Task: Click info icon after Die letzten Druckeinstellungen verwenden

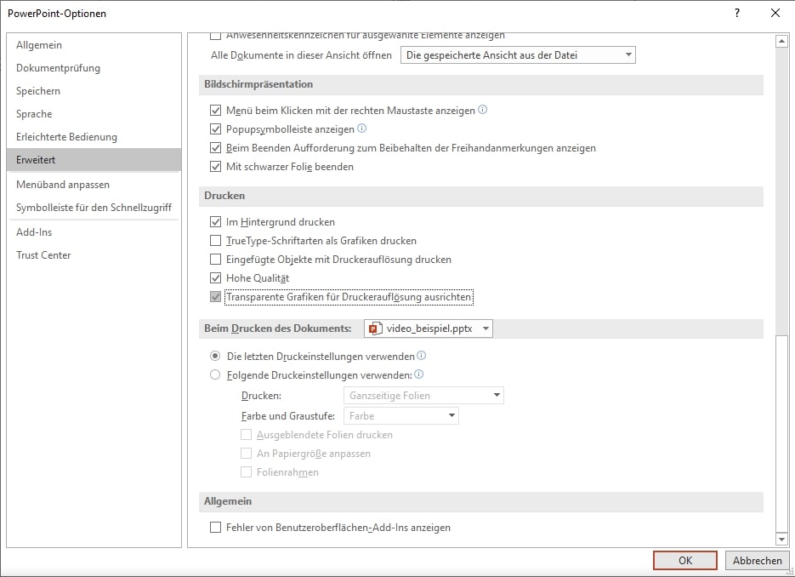Action: click(x=422, y=356)
